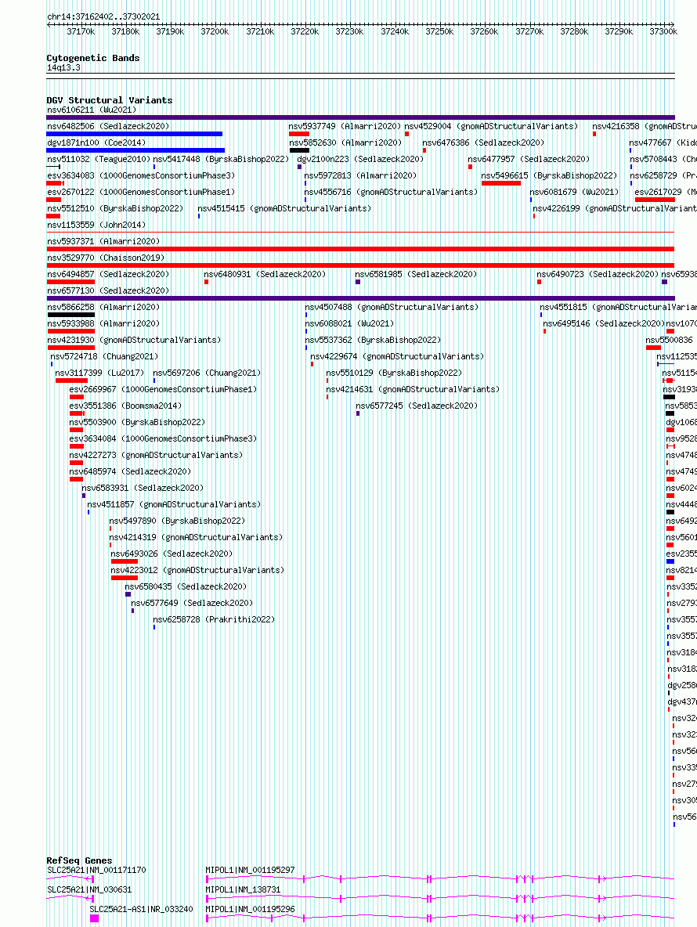Open variant label nsv6577245 (Sedlazeck2020)
The height and width of the screenshot is (927, 697).
417,407
